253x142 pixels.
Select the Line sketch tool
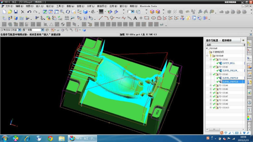click(x=101, y=18)
